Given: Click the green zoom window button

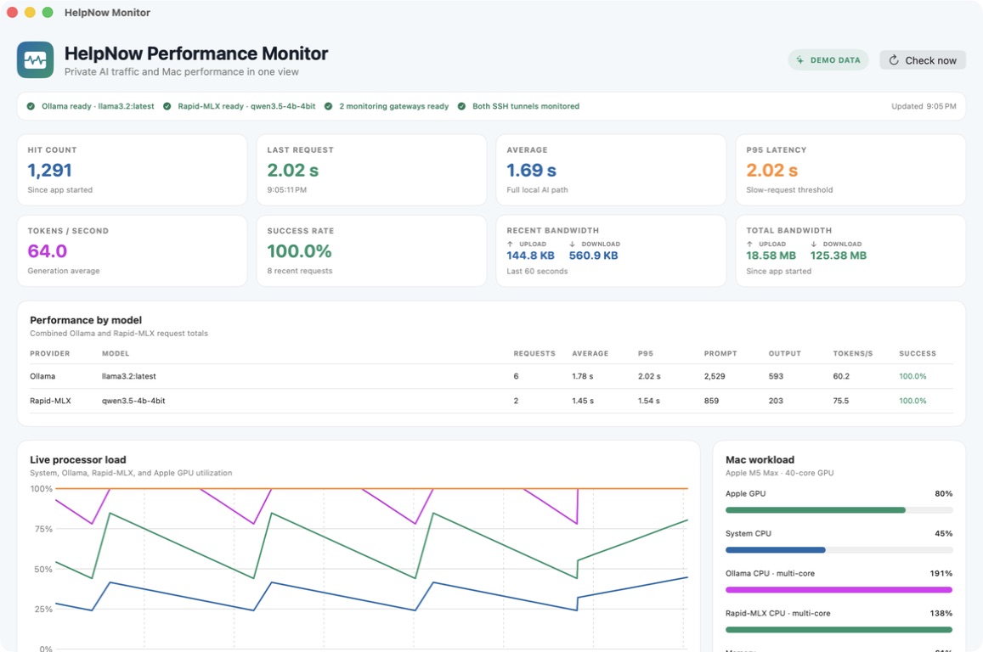Looking at the screenshot, I should (48, 13).
